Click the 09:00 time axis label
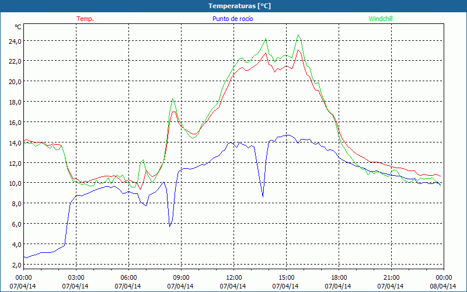Screen dimensions: 467x292 (181, 277)
